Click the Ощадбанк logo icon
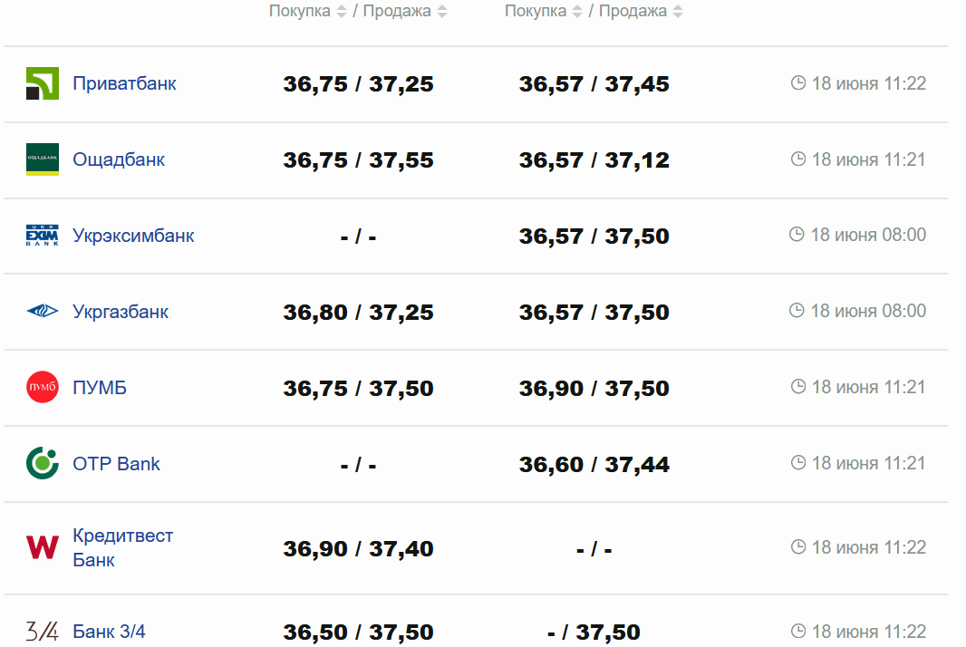The width and height of the screenshot is (966, 647). [x=43, y=159]
